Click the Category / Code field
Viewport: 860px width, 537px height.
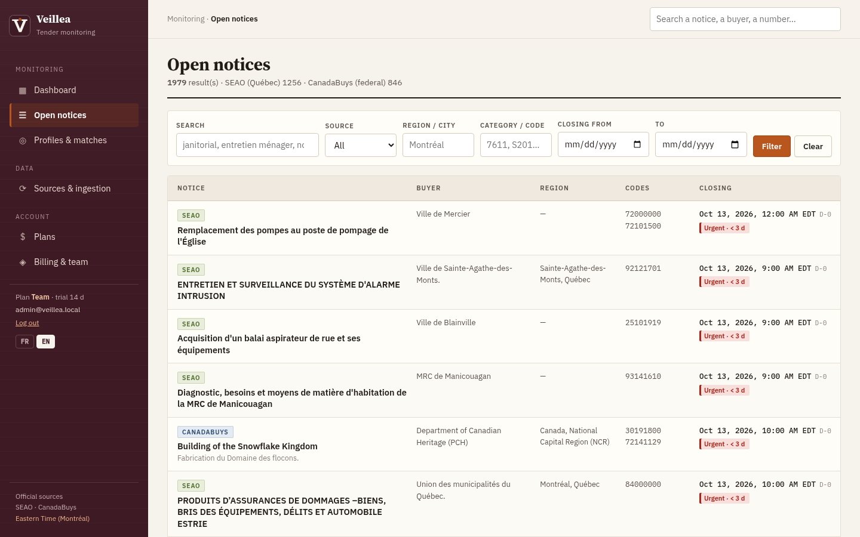click(x=516, y=145)
